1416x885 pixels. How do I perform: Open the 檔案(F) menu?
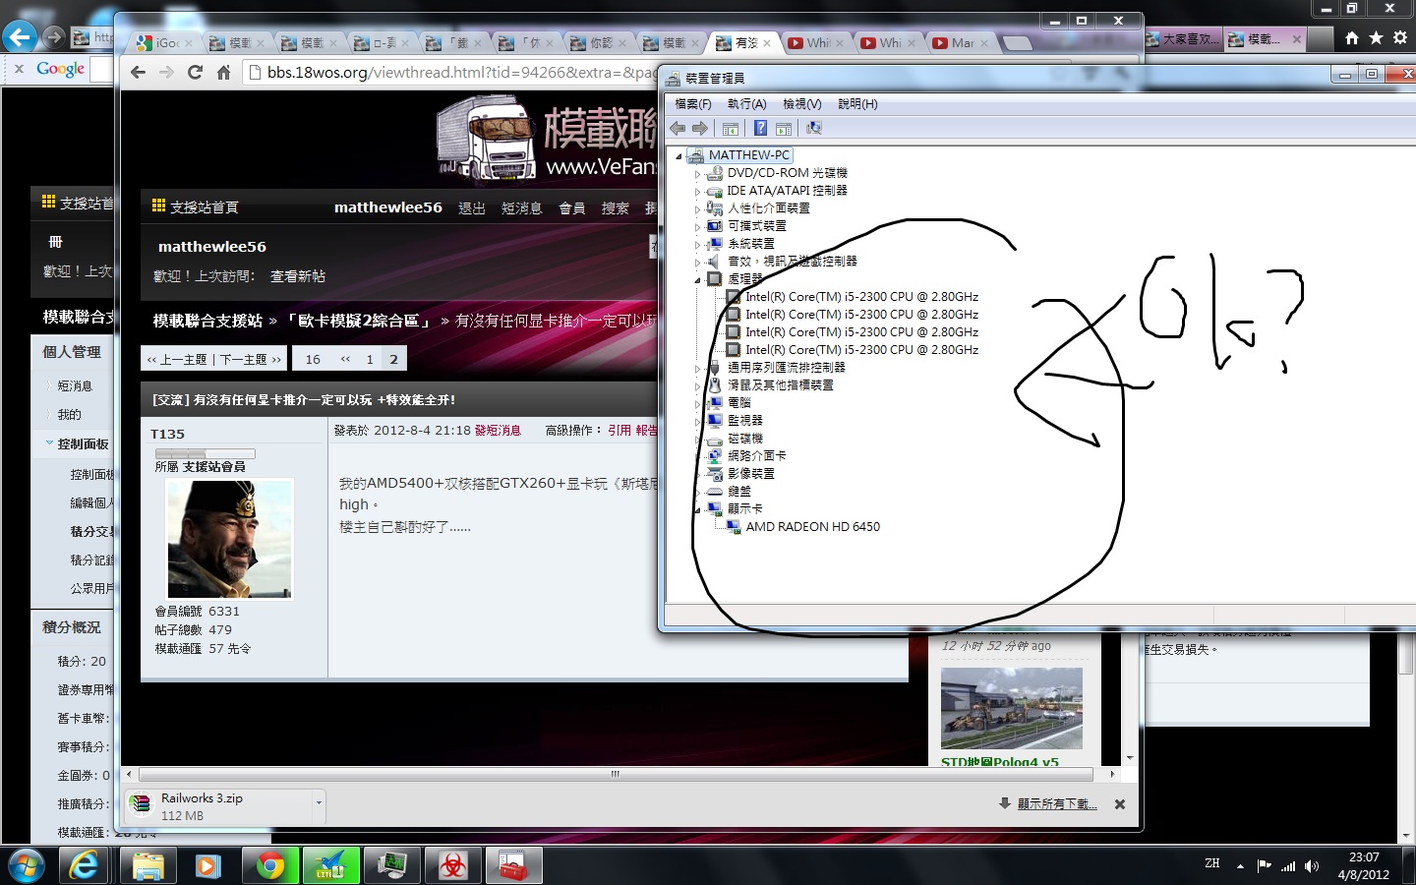coord(692,104)
